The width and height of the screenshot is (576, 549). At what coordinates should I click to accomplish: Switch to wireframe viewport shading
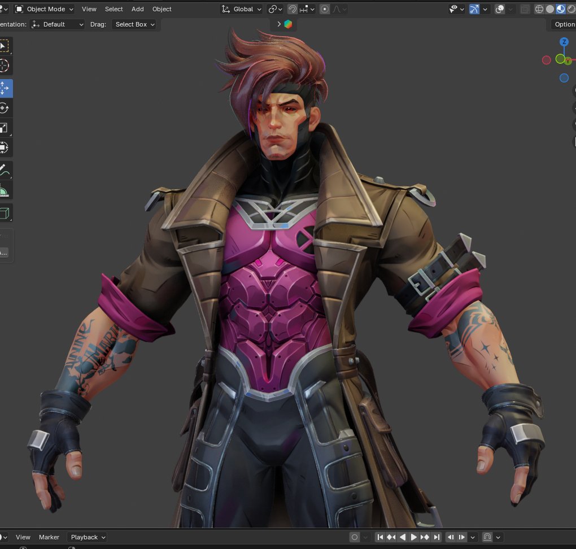click(539, 9)
